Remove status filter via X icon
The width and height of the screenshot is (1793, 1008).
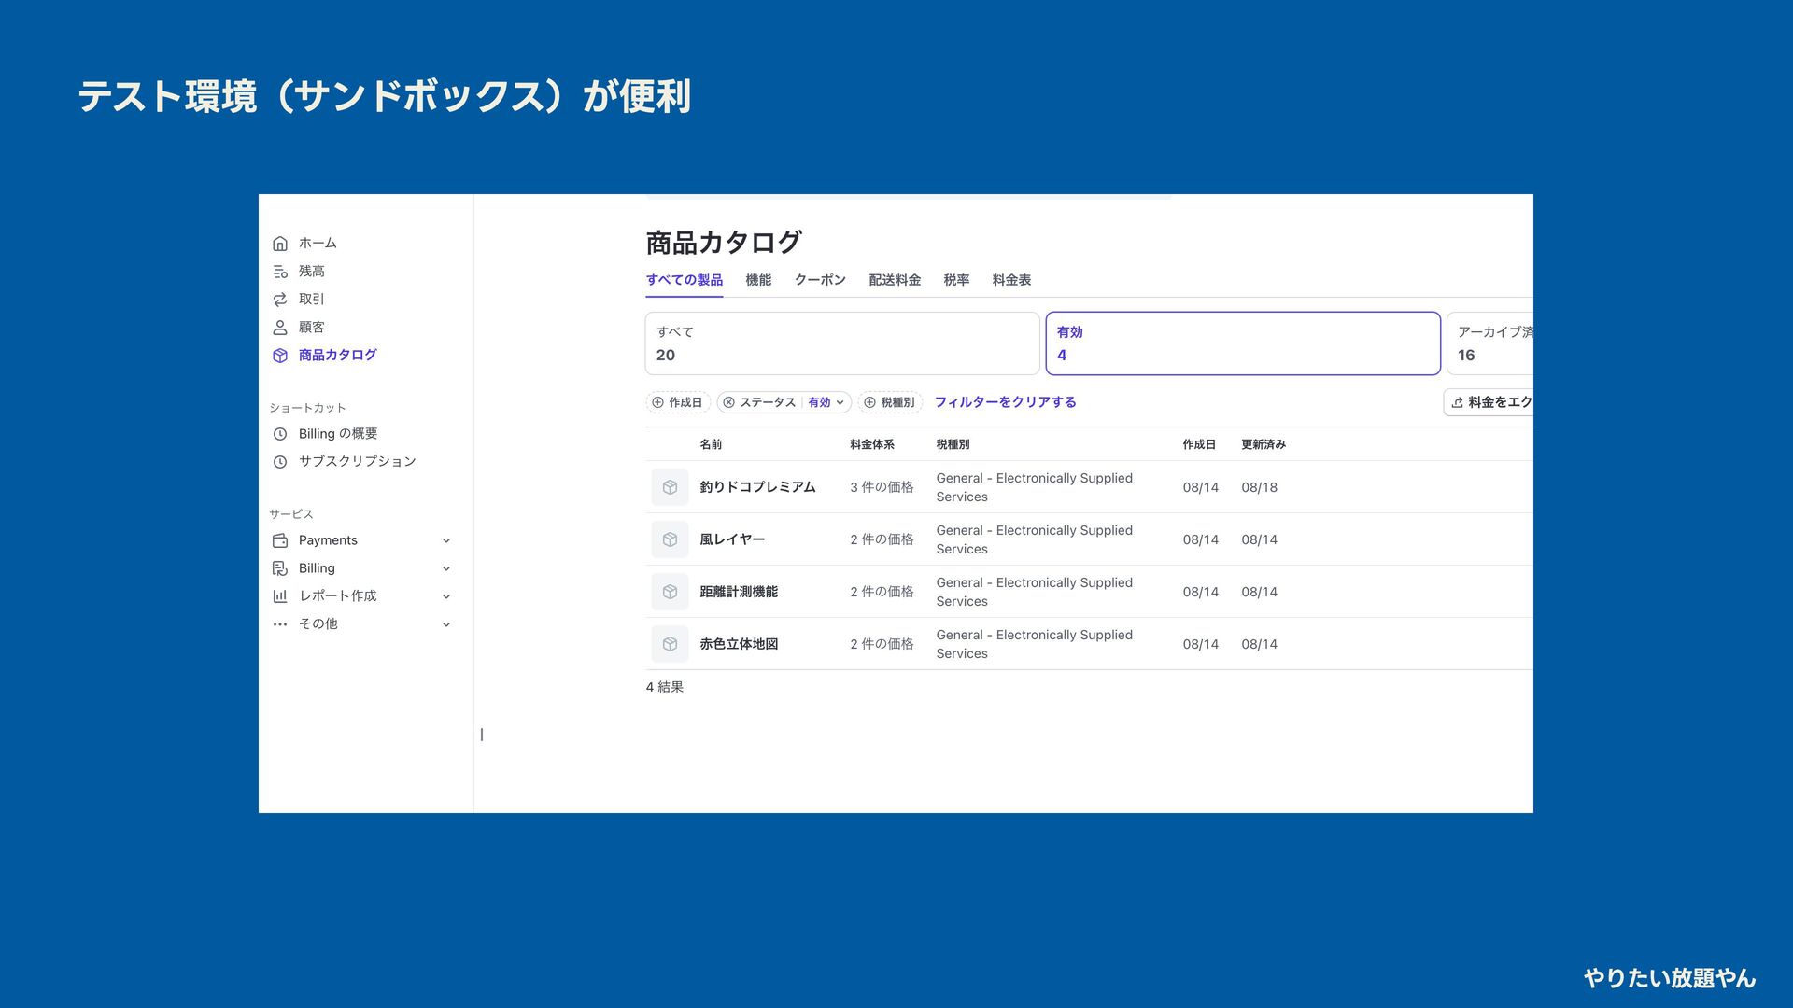[x=729, y=402]
